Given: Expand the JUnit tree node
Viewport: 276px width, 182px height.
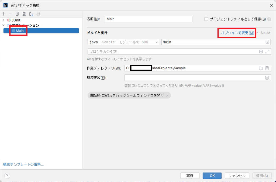Looking at the screenshot, I should coord(3,20).
